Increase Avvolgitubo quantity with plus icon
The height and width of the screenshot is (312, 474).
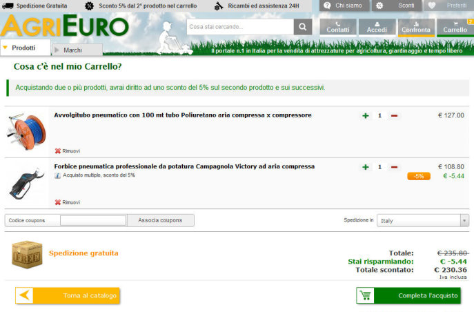pos(366,115)
